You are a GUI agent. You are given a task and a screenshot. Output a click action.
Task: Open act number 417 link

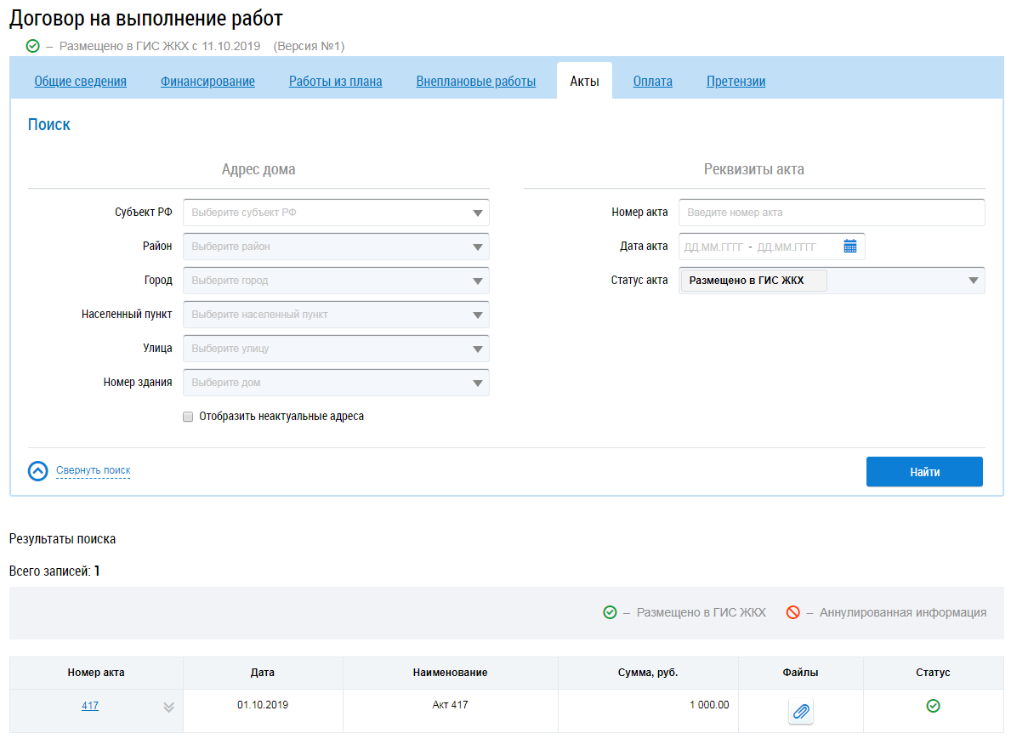(90, 706)
